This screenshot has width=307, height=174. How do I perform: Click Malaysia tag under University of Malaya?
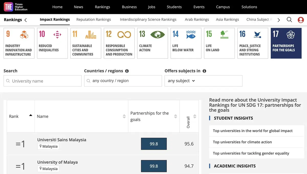[48, 169]
